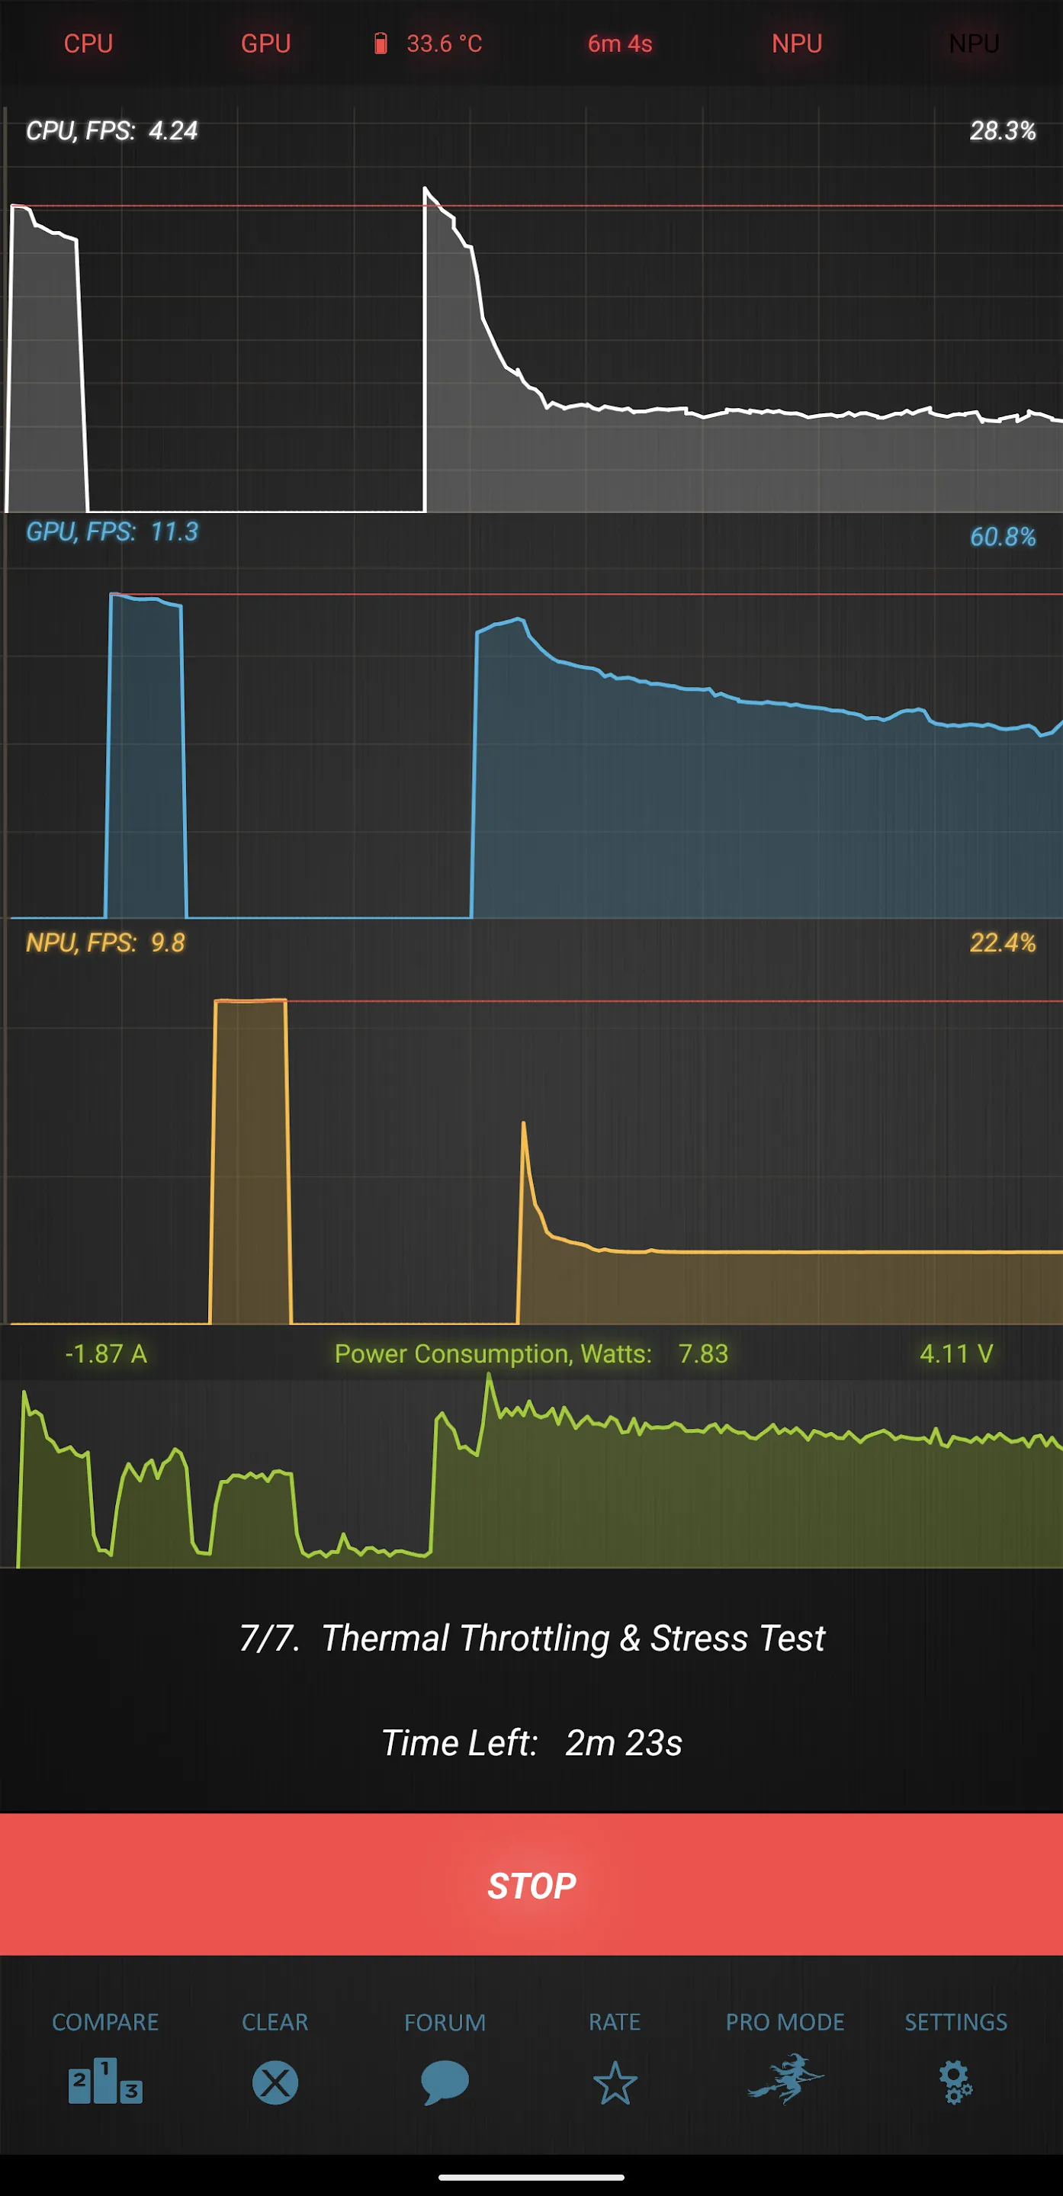
Task: Switch to the GPU top tab
Action: [x=266, y=43]
